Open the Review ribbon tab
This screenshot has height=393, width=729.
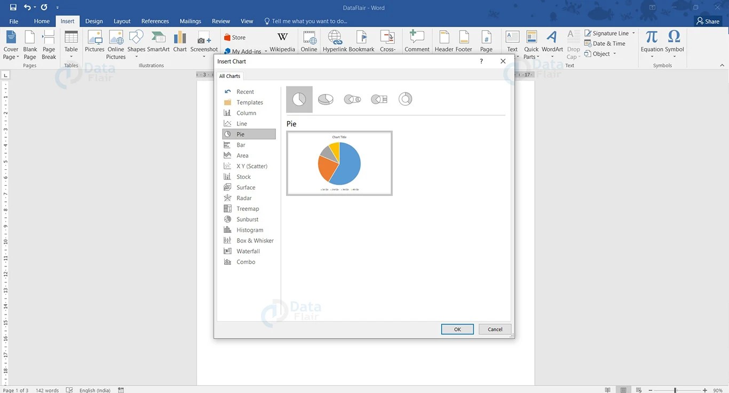(221, 21)
